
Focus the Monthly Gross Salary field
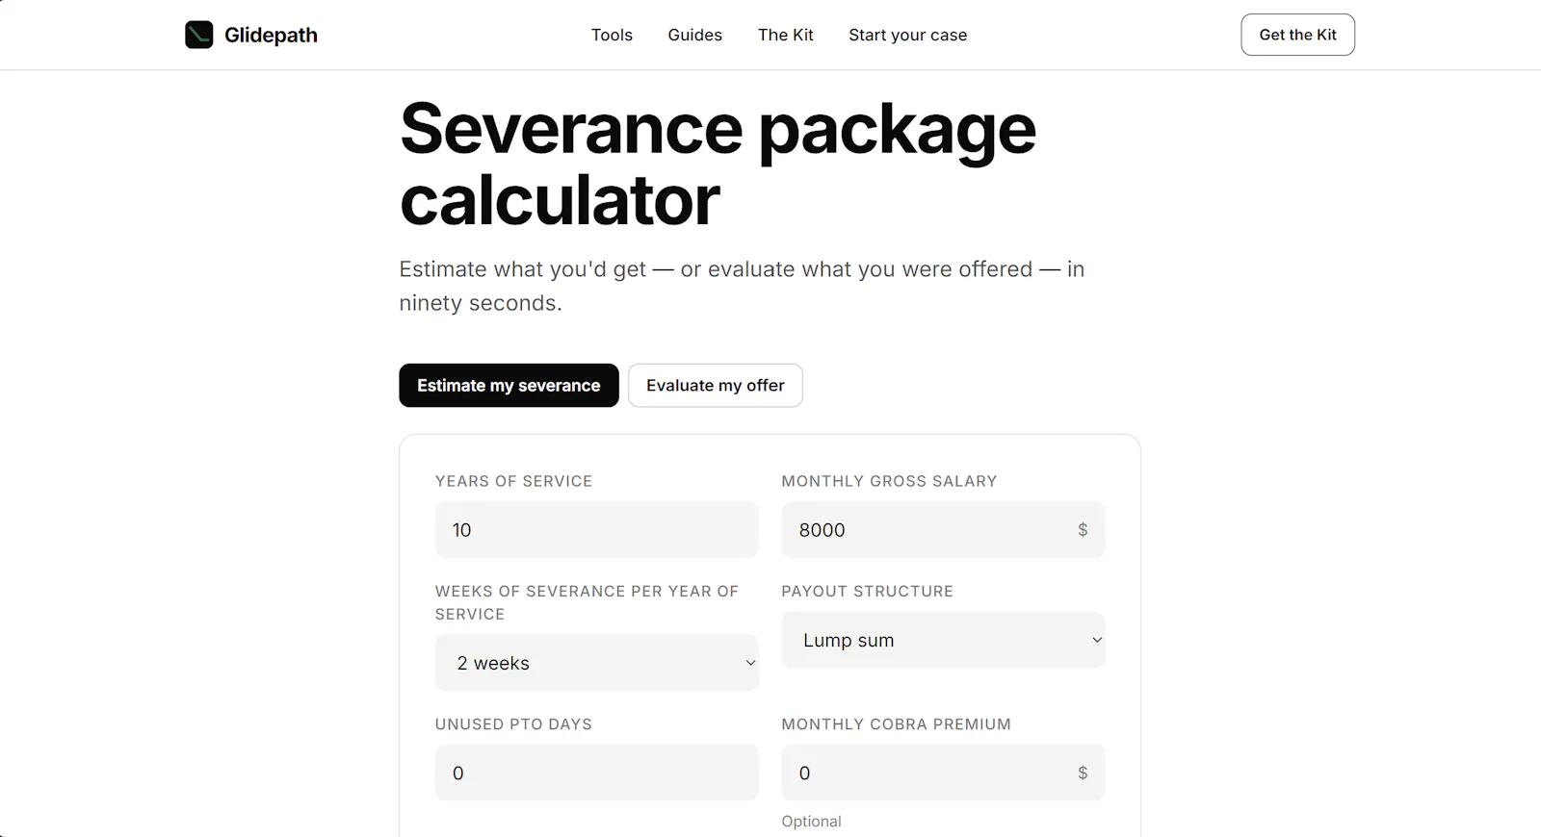tap(944, 529)
